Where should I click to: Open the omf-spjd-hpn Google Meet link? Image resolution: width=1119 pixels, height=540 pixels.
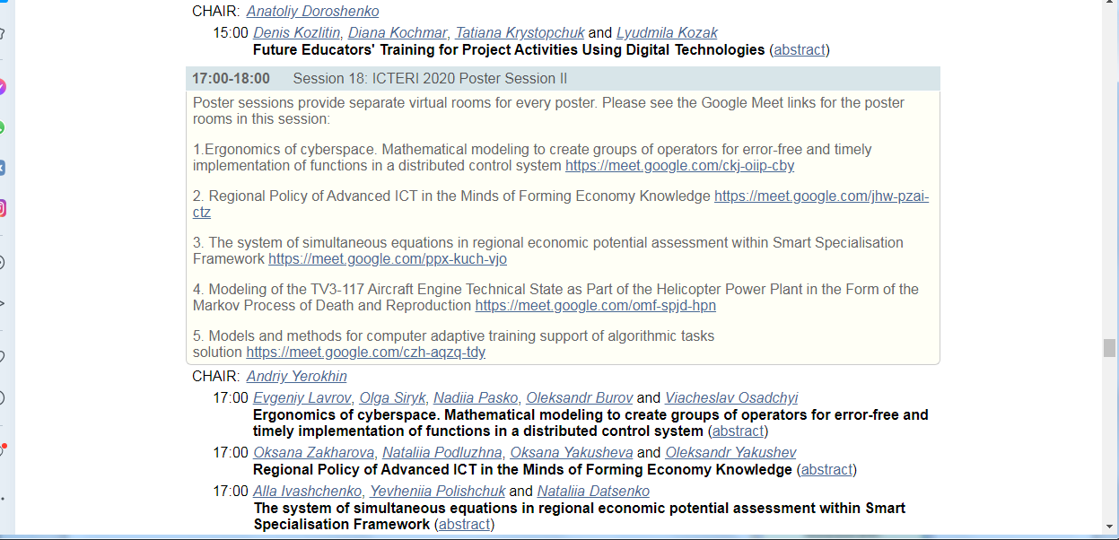595,306
